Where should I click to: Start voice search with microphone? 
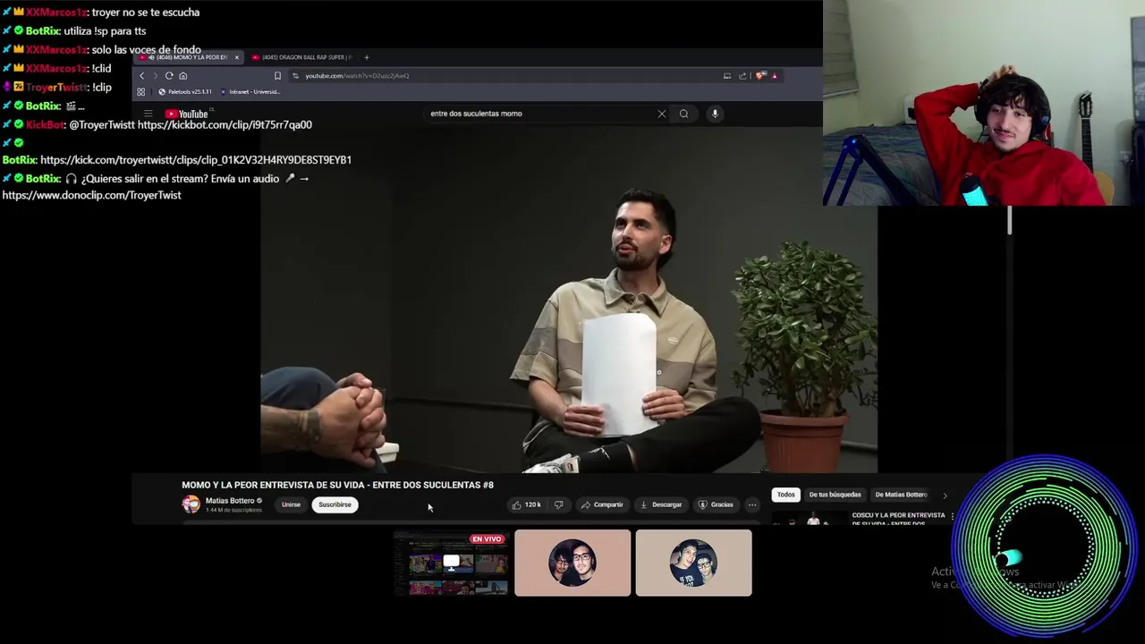pyautogui.click(x=715, y=114)
